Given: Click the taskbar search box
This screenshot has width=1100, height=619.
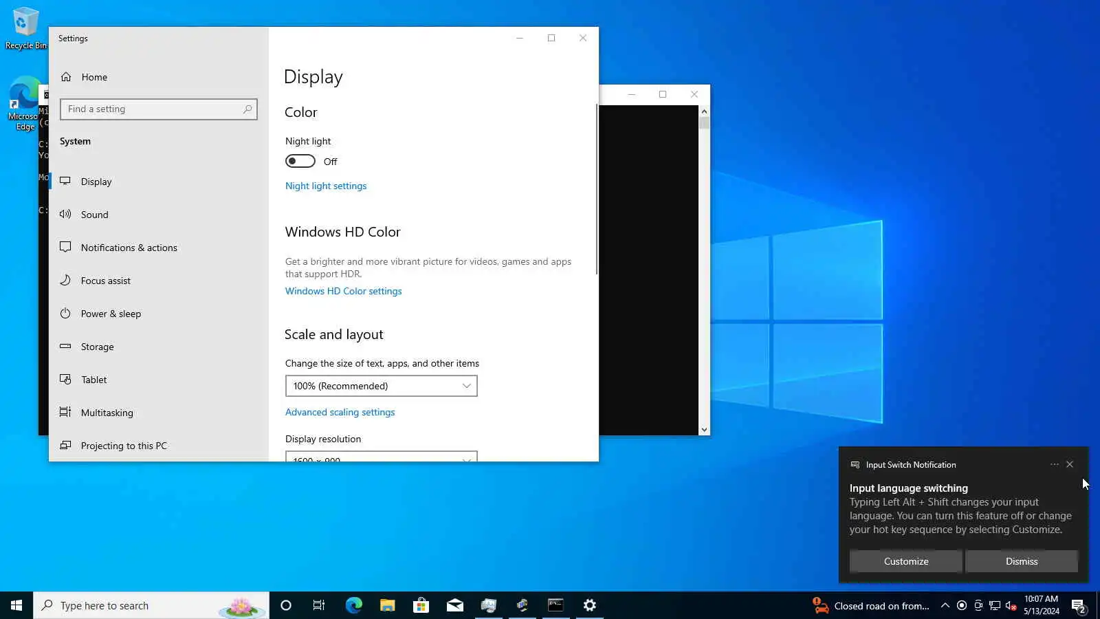Looking at the screenshot, I should [x=151, y=605].
